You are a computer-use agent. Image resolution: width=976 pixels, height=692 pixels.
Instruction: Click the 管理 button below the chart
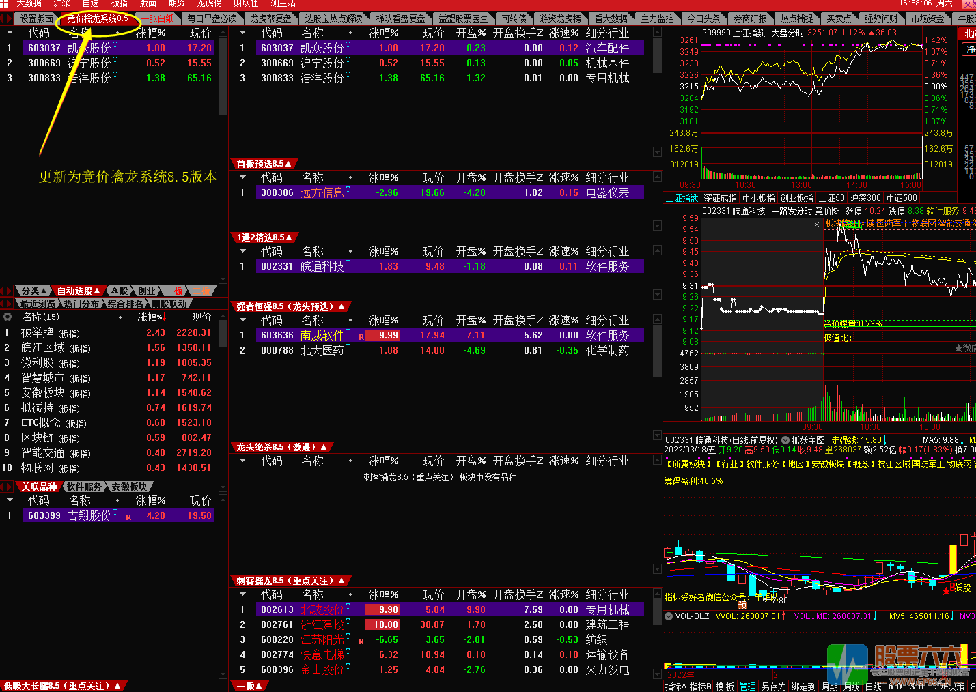pyautogui.click(x=747, y=687)
